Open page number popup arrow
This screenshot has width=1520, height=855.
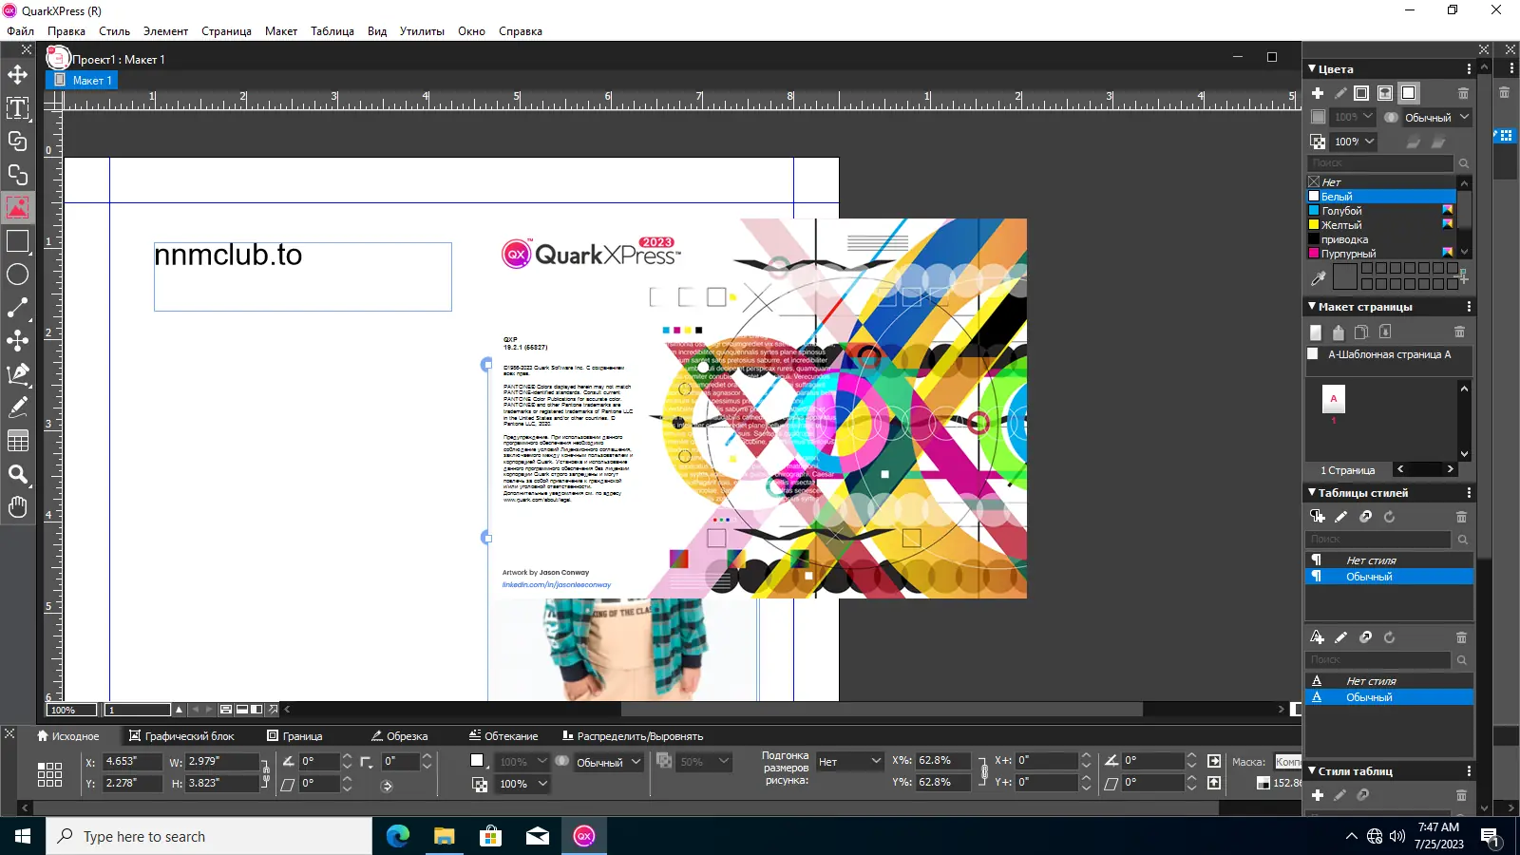click(179, 710)
